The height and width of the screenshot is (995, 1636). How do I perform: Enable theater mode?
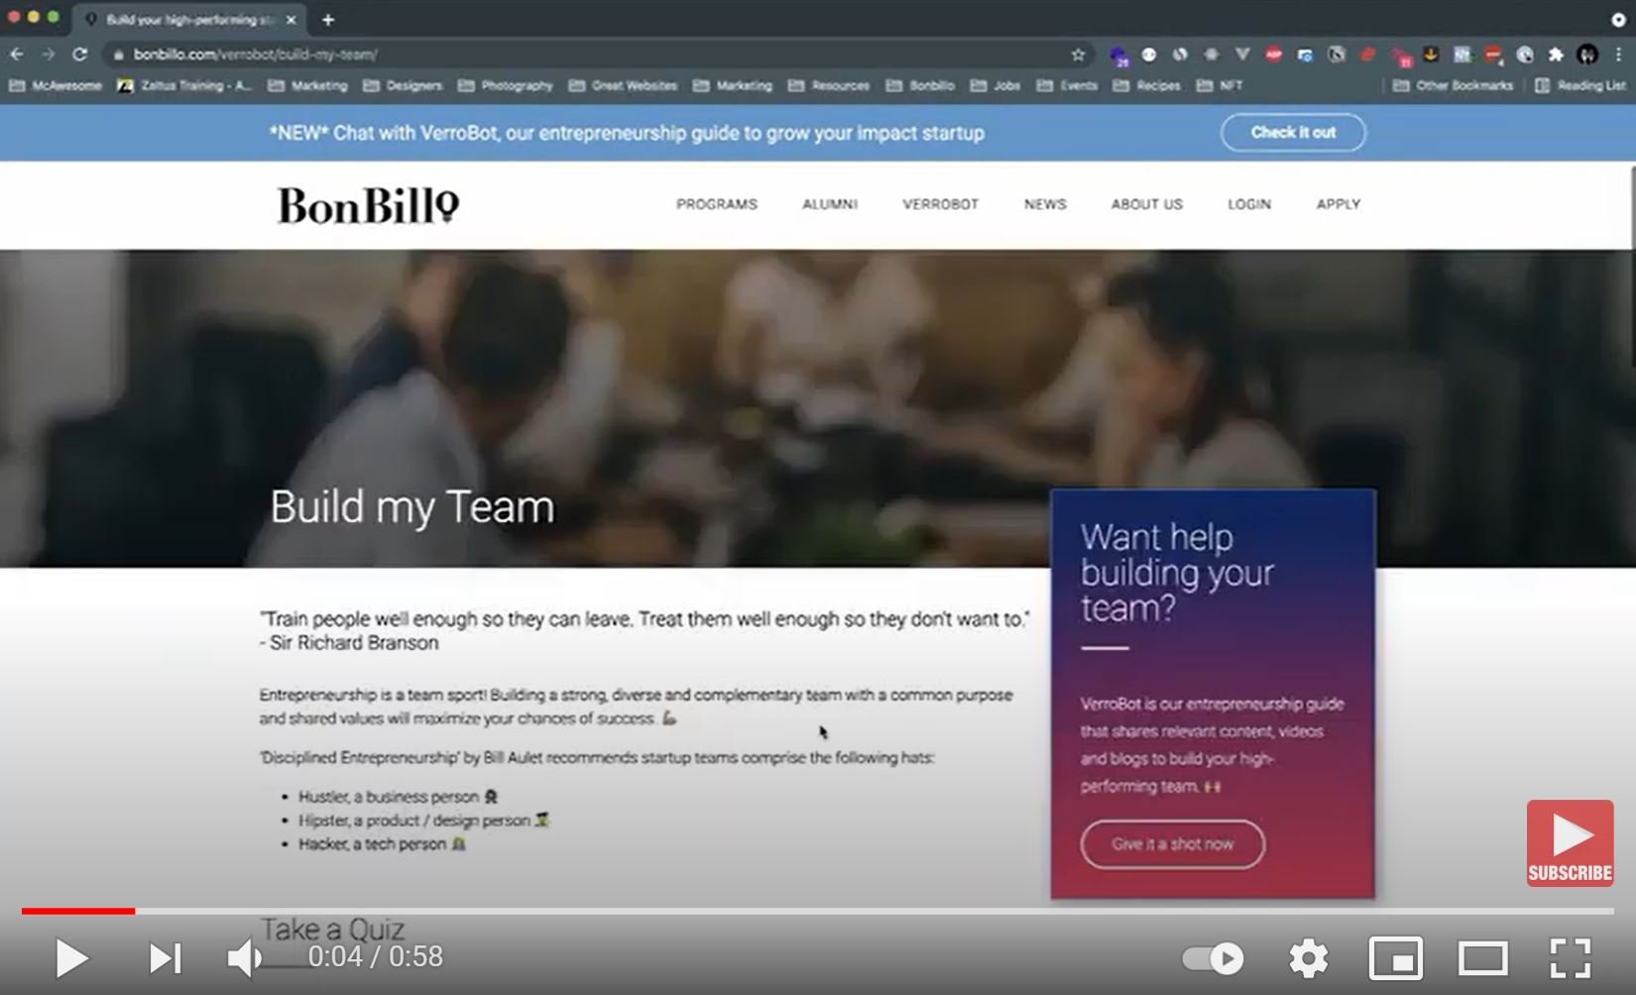(x=1482, y=958)
